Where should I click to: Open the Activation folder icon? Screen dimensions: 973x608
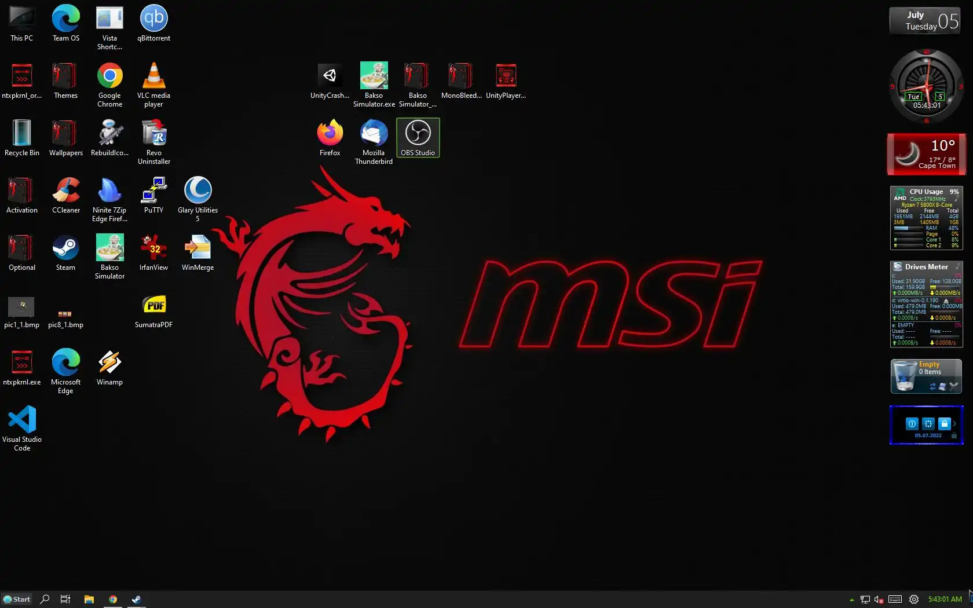coord(22,196)
